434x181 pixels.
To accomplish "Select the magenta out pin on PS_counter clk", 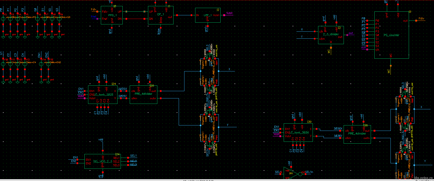I will coord(367,49).
